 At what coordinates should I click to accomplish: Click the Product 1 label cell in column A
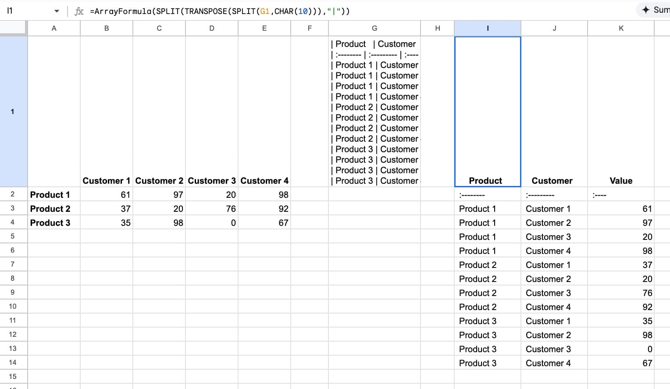pyautogui.click(x=54, y=194)
